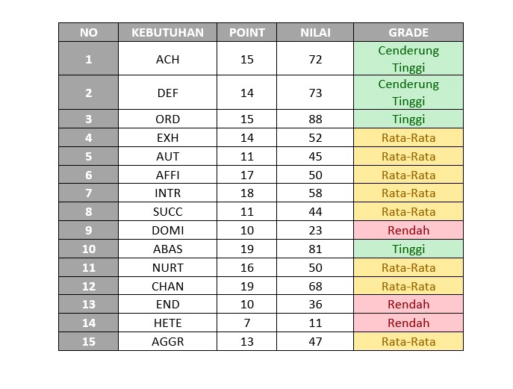513x389 pixels.
Task: Select point value 7 for HETE
Action: (x=246, y=323)
